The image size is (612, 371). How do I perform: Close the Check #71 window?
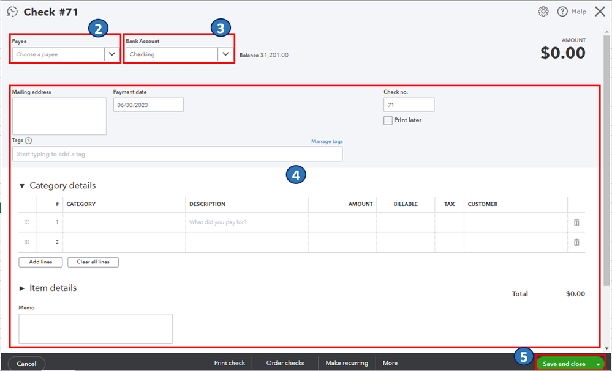click(600, 12)
